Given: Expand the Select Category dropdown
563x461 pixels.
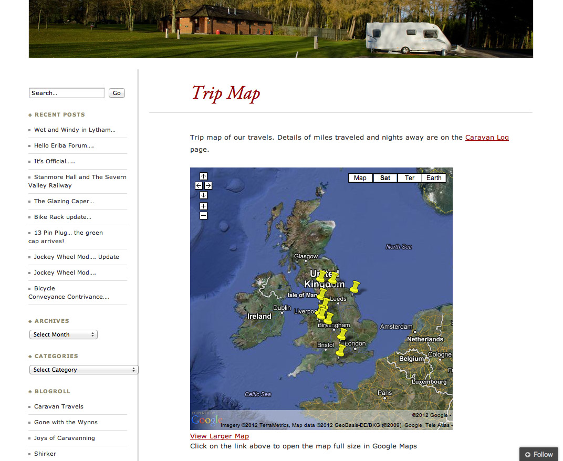Looking at the screenshot, I should pos(84,370).
